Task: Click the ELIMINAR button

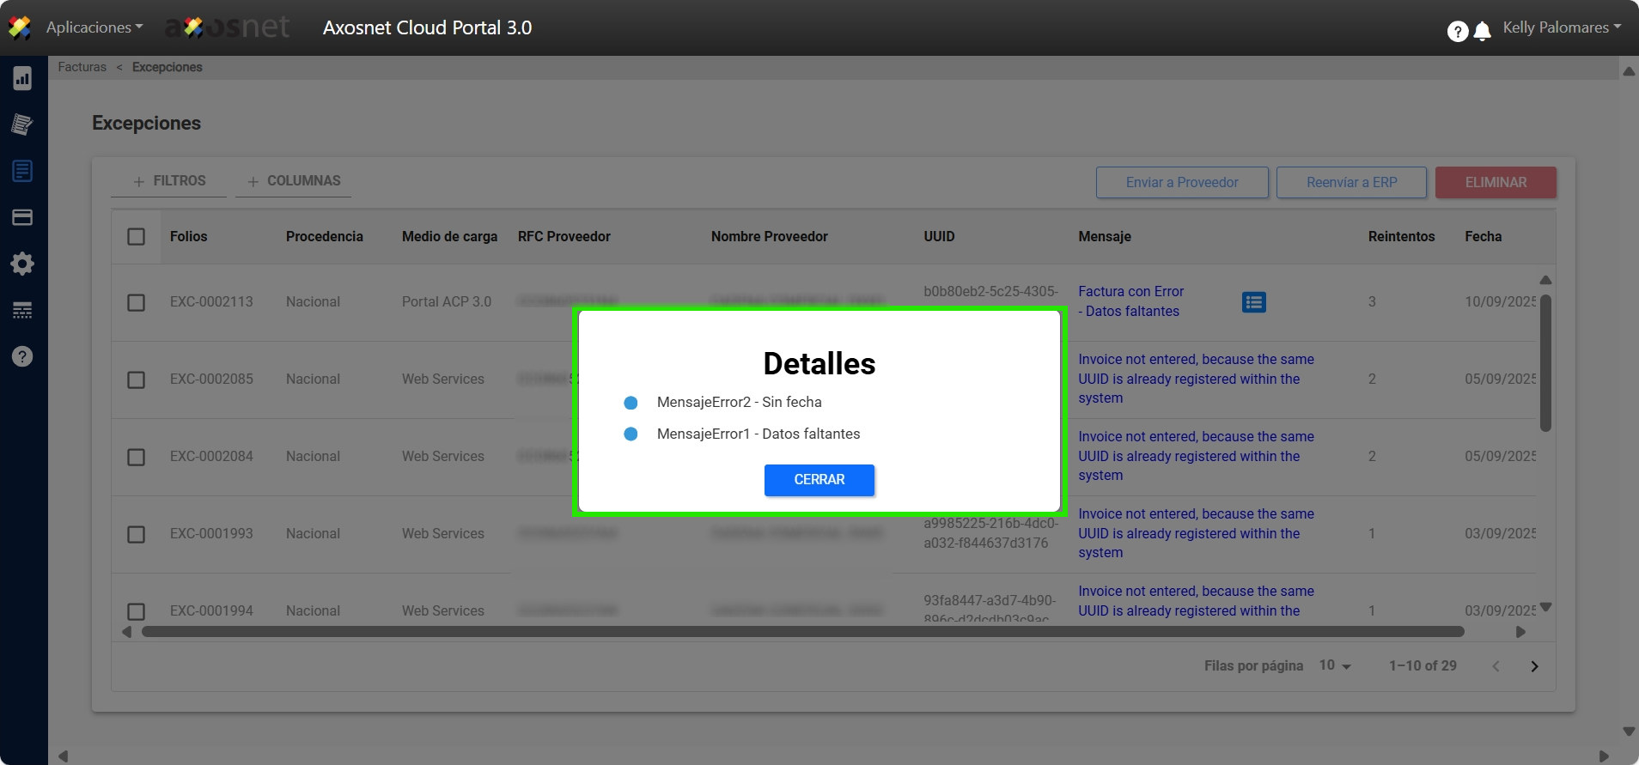Action: click(x=1495, y=182)
